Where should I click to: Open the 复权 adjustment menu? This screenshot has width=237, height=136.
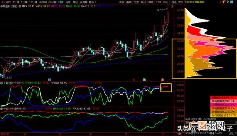pyautogui.click(x=122, y=2)
